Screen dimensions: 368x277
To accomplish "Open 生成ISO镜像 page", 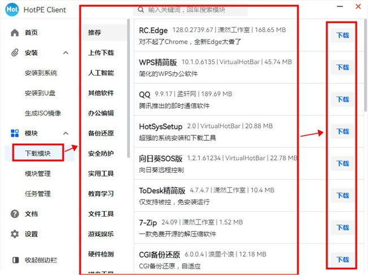I will [x=43, y=113].
